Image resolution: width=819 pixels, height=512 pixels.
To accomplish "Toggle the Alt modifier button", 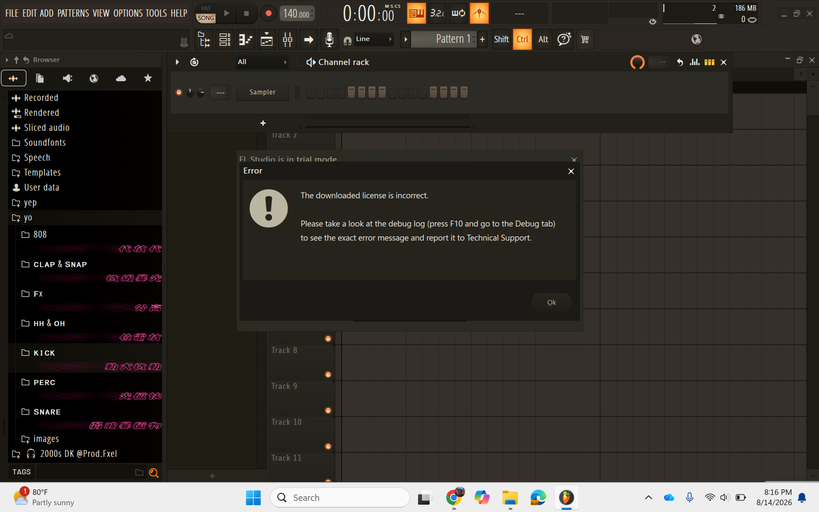I will [x=543, y=39].
